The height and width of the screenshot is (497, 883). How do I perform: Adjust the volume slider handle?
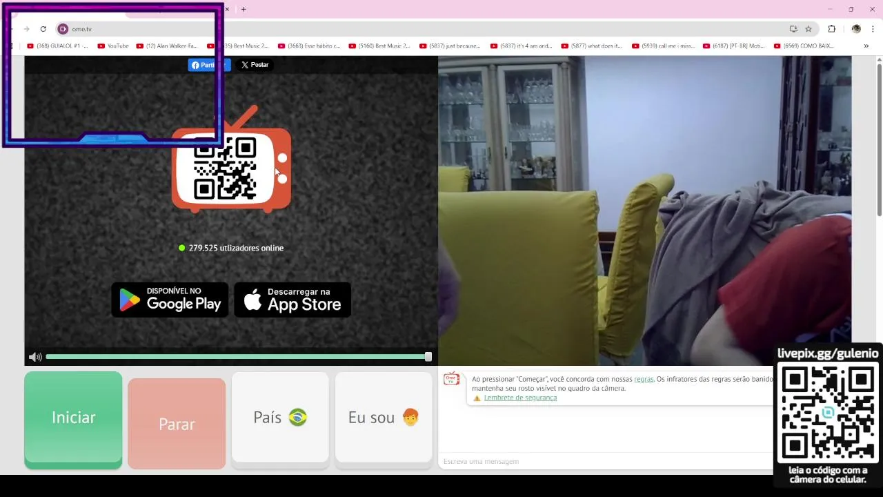tap(428, 357)
